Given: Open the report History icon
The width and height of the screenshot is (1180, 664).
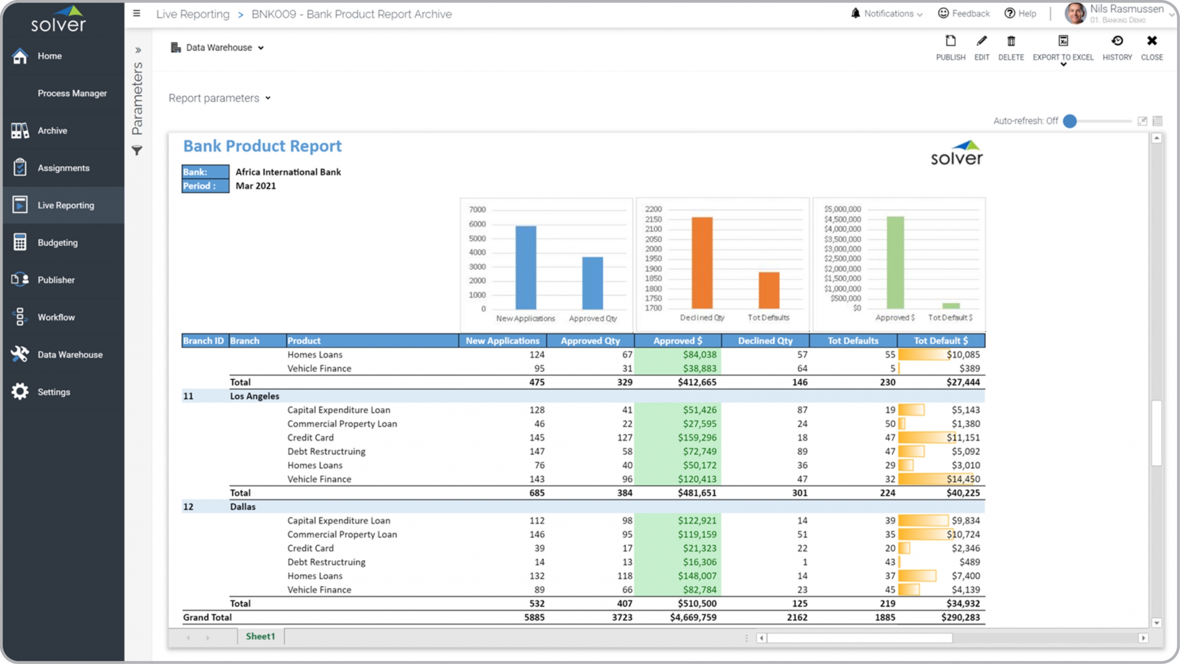Looking at the screenshot, I should pyautogui.click(x=1117, y=41).
